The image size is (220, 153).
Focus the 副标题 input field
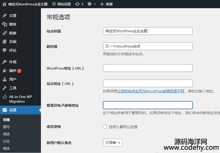coord(148,46)
